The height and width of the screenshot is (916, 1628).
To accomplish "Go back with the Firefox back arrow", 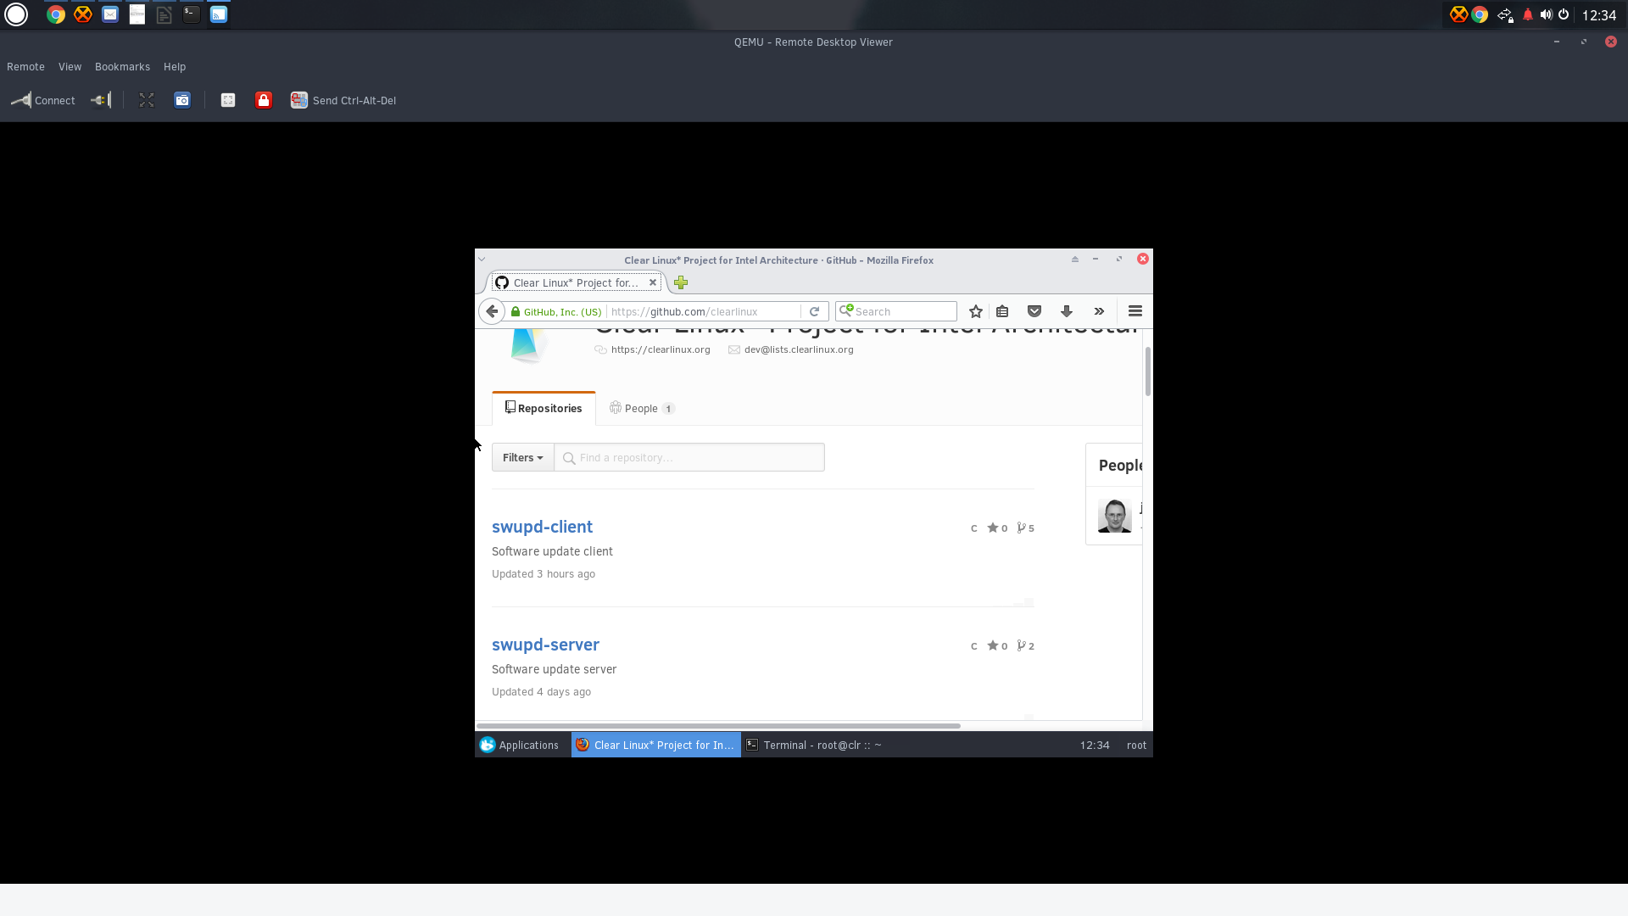I will tap(492, 311).
